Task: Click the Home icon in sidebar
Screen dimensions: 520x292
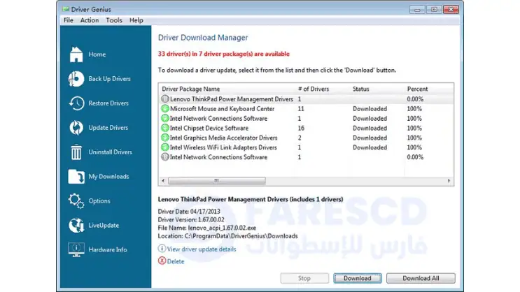Action: 76,54
